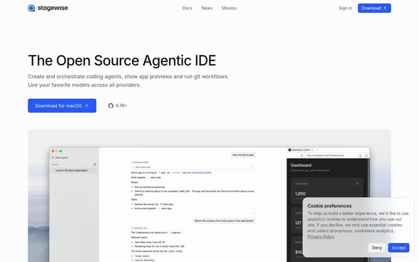Click the stagewise logo icon

31,9
